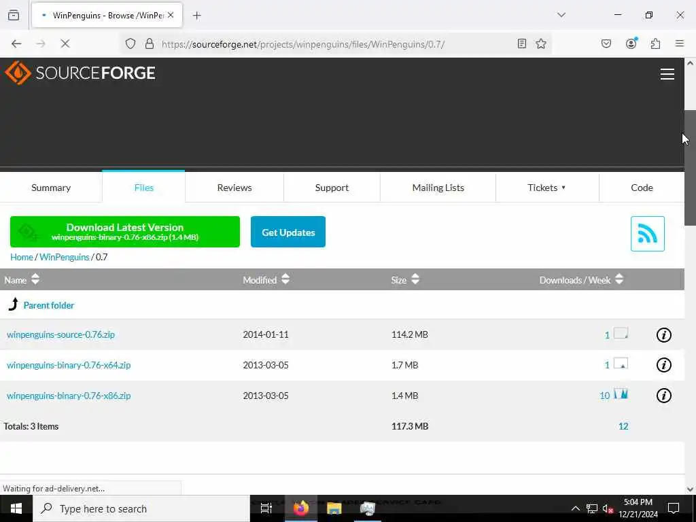
Task: Sort files by Modified date
Action: tap(266, 279)
